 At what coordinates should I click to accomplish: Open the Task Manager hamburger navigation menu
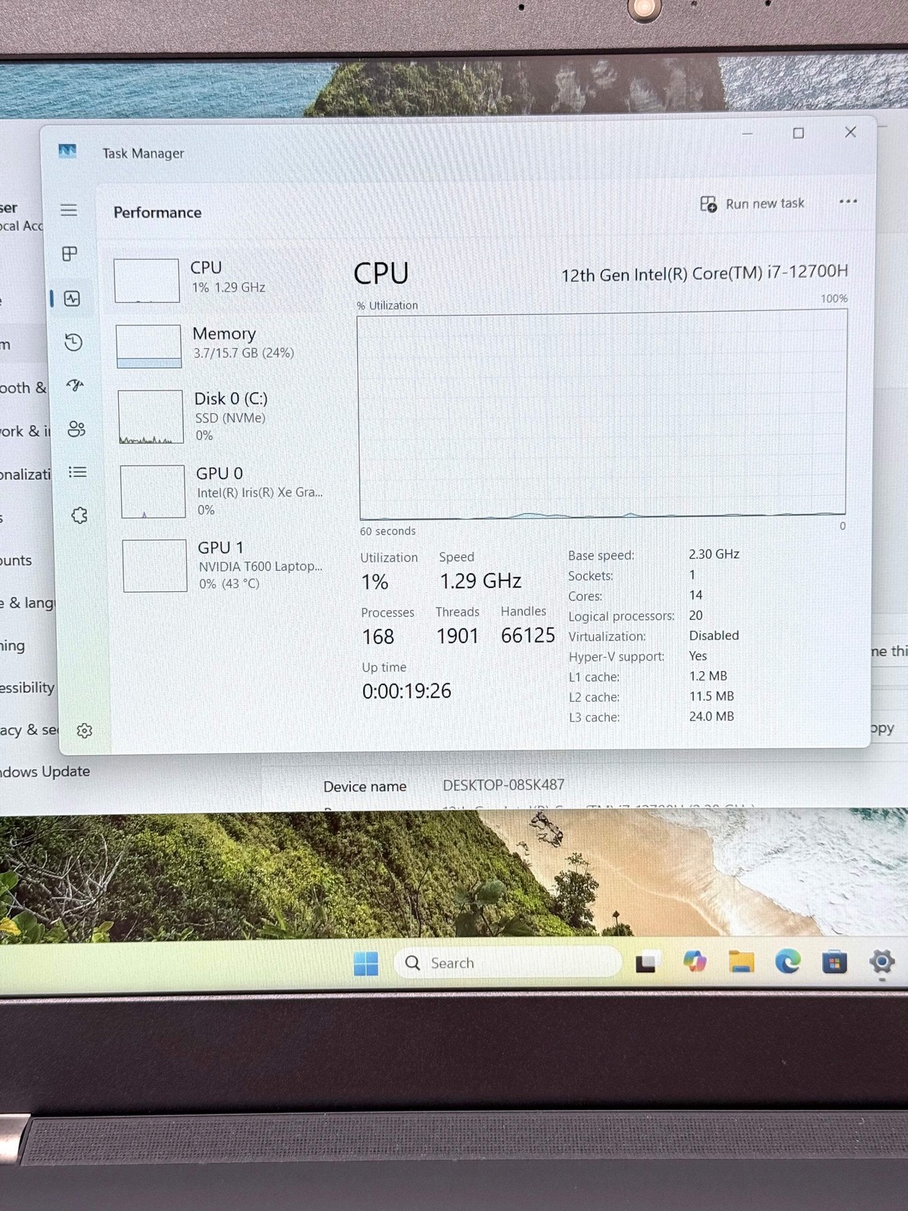tap(69, 210)
